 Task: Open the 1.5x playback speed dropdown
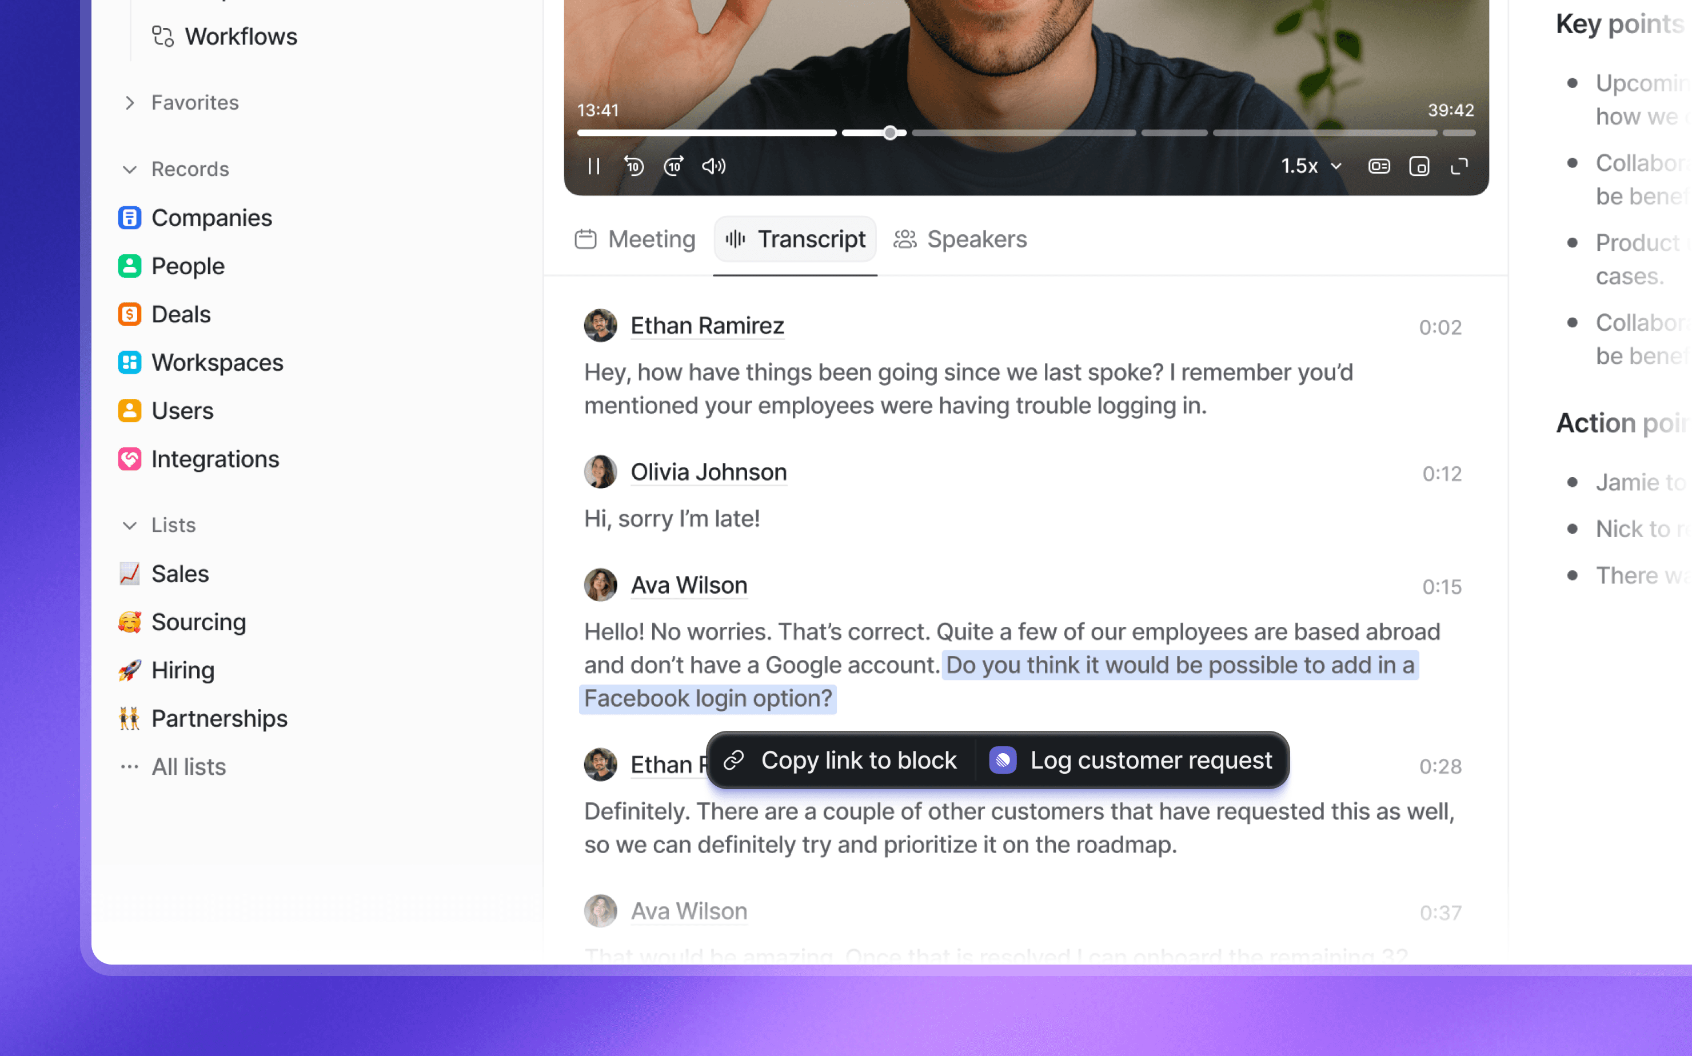(x=1311, y=166)
